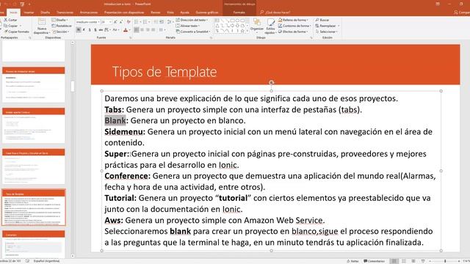Open the columns dropdown
This screenshot has height=264, width=470.
coord(162,30)
